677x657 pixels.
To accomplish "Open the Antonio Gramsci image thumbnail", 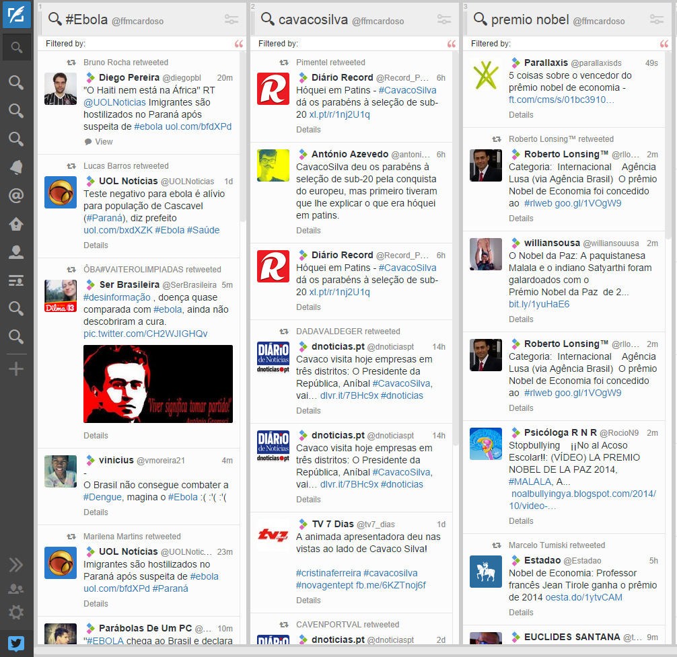I will pyautogui.click(x=158, y=384).
